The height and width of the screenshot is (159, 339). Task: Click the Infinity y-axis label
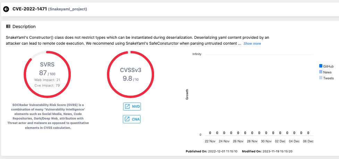[x=197, y=54]
